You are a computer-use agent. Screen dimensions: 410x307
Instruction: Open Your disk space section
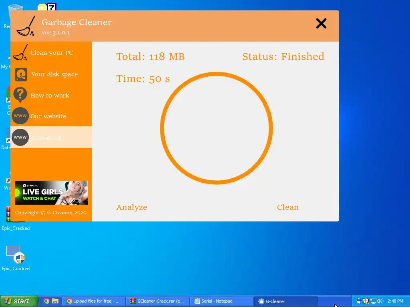[51, 74]
